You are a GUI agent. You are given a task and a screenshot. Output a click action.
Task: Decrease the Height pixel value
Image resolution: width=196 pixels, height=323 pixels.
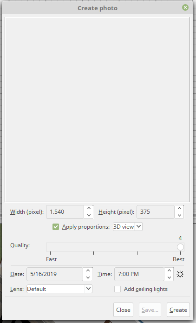(x=179, y=215)
